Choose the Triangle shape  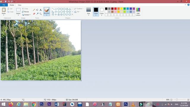click(x=70, y=9)
